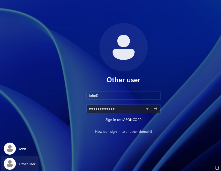
Task: Click John's avatar icon in account list
Action: 10,149
